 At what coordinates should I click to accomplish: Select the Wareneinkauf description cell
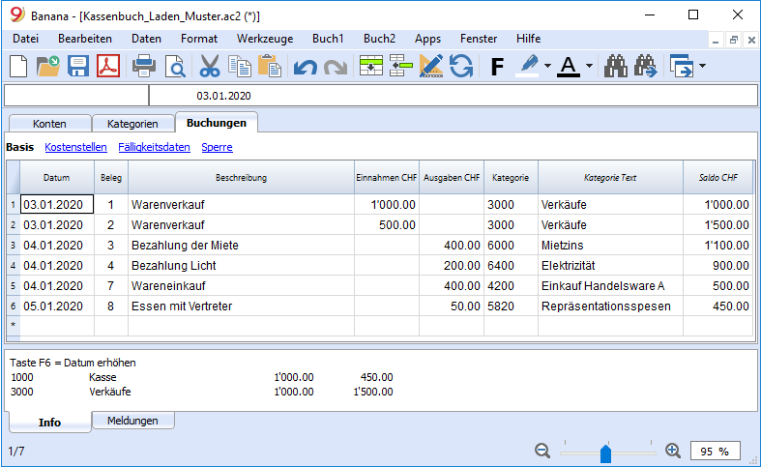241,286
